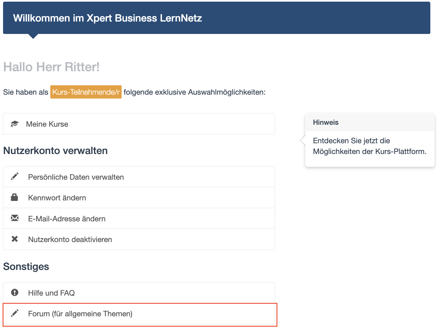Click the Entdecken Sie jetzt die Möglichkeiten text
440x329 pixels.
[x=370, y=146]
